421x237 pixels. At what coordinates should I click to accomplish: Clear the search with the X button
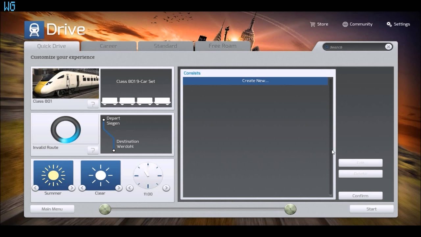[388, 47]
